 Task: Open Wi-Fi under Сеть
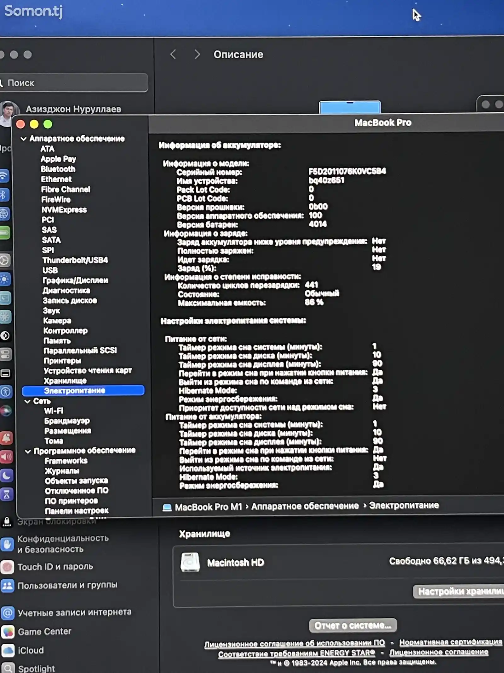54,411
